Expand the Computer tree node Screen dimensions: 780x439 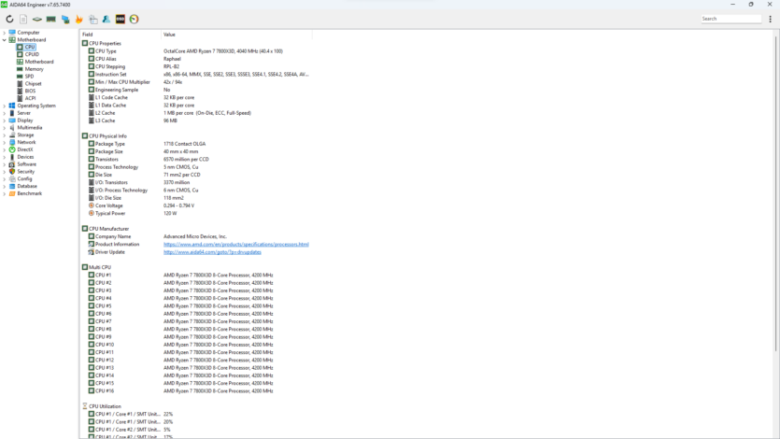(x=5, y=33)
